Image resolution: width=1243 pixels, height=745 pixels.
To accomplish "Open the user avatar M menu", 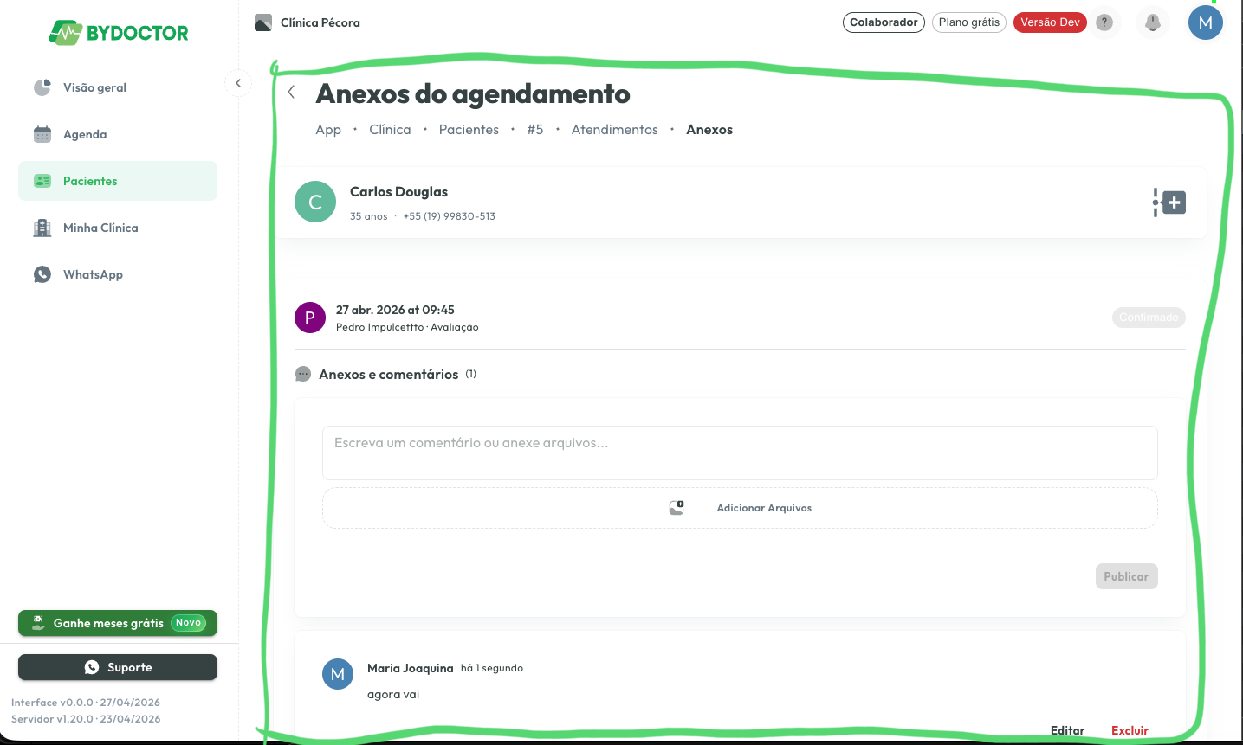I will click(x=1206, y=22).
